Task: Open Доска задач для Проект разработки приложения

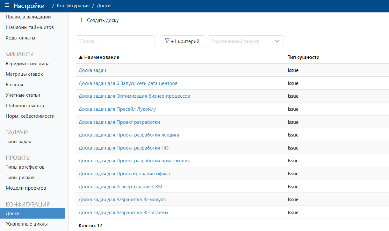Action: 134,161
